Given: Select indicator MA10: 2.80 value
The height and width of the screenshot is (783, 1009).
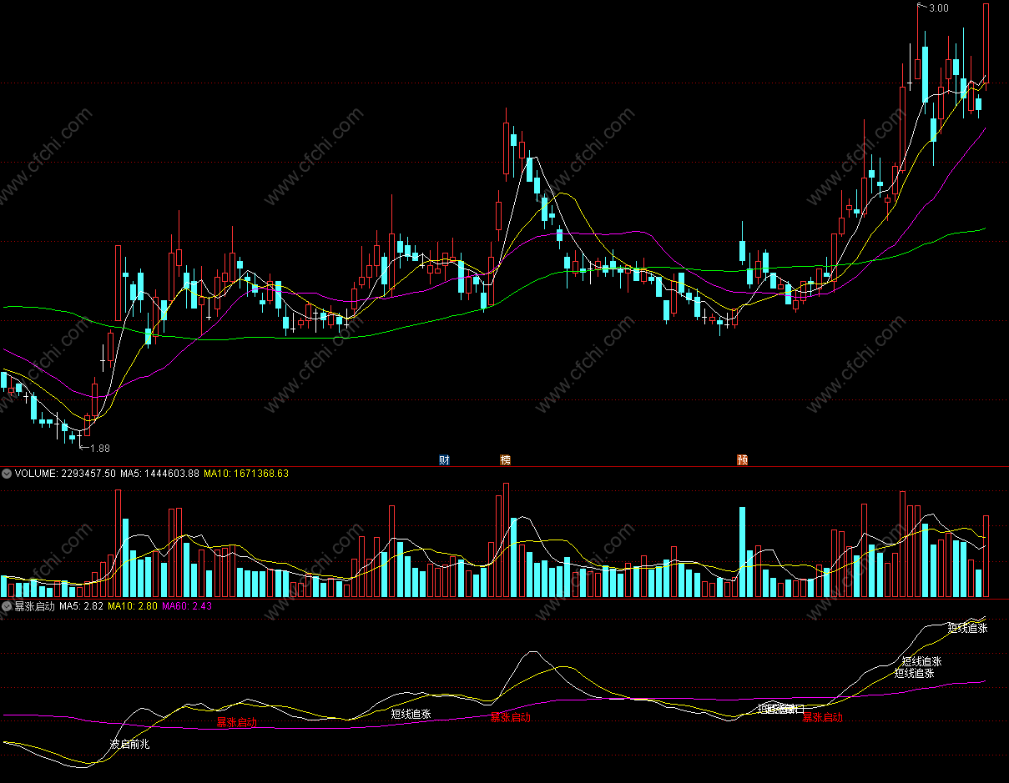Looking at the screenshot, I should pyautogui.click(x=134, y=606).
